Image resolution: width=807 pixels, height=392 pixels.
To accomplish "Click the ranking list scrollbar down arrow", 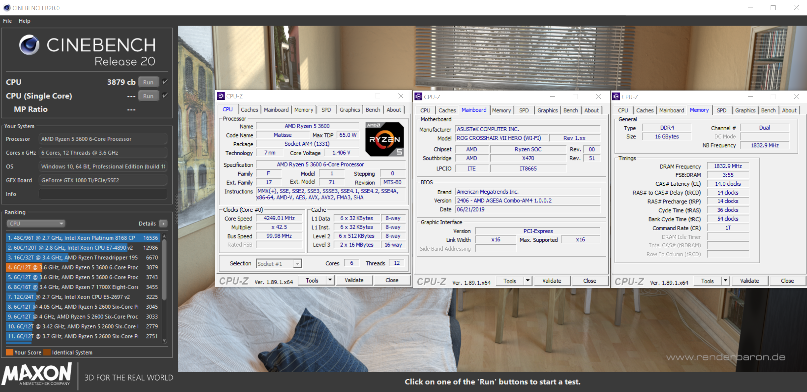I will click(164, 340).
